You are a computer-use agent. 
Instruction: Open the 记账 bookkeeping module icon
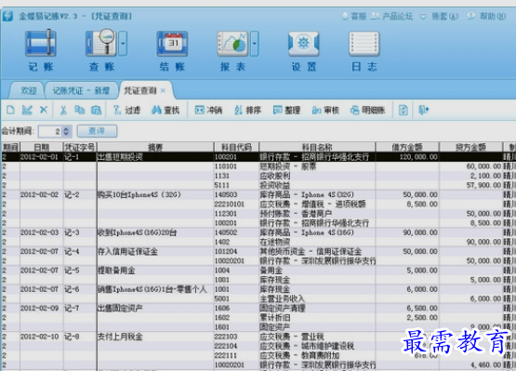coord(41,43)
